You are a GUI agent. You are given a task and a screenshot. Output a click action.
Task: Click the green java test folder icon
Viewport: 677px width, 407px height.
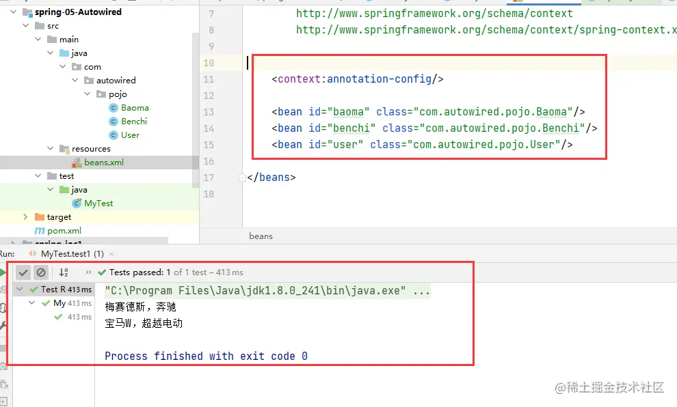pos(64,190)
